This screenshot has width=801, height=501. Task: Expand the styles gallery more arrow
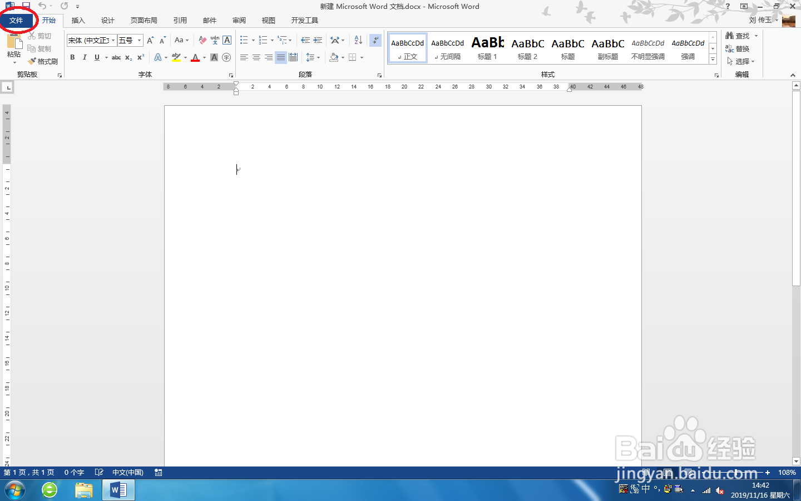coord(713,58)
